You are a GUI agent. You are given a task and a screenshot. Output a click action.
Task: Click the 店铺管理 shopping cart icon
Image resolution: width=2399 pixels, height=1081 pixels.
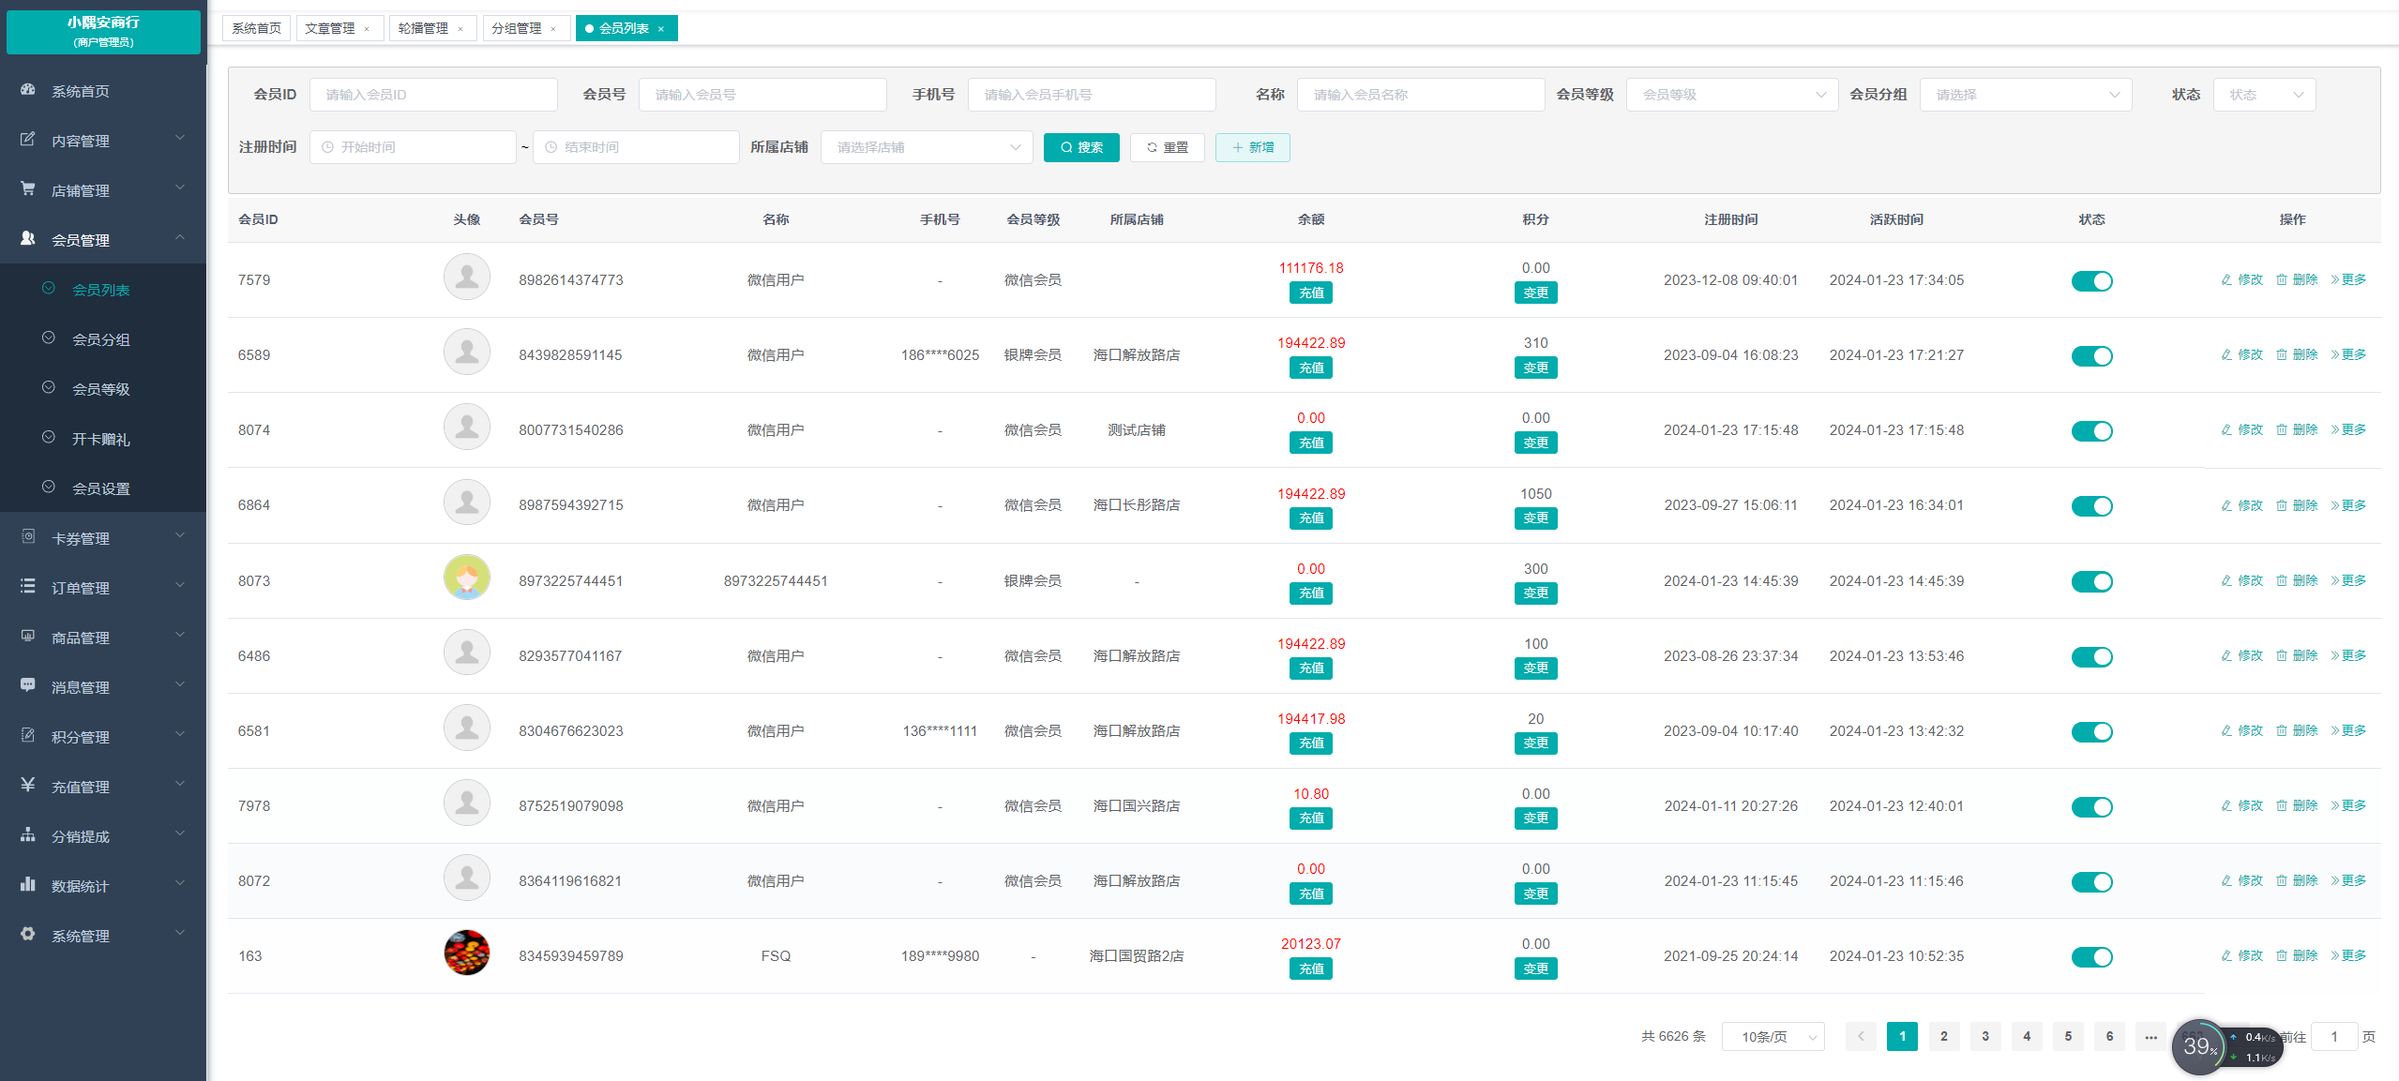pos(28,189)
